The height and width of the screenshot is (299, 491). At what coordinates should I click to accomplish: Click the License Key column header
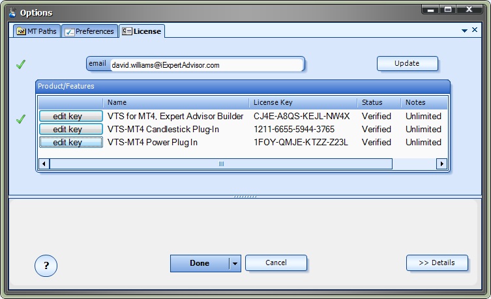(x=303, y=102)
